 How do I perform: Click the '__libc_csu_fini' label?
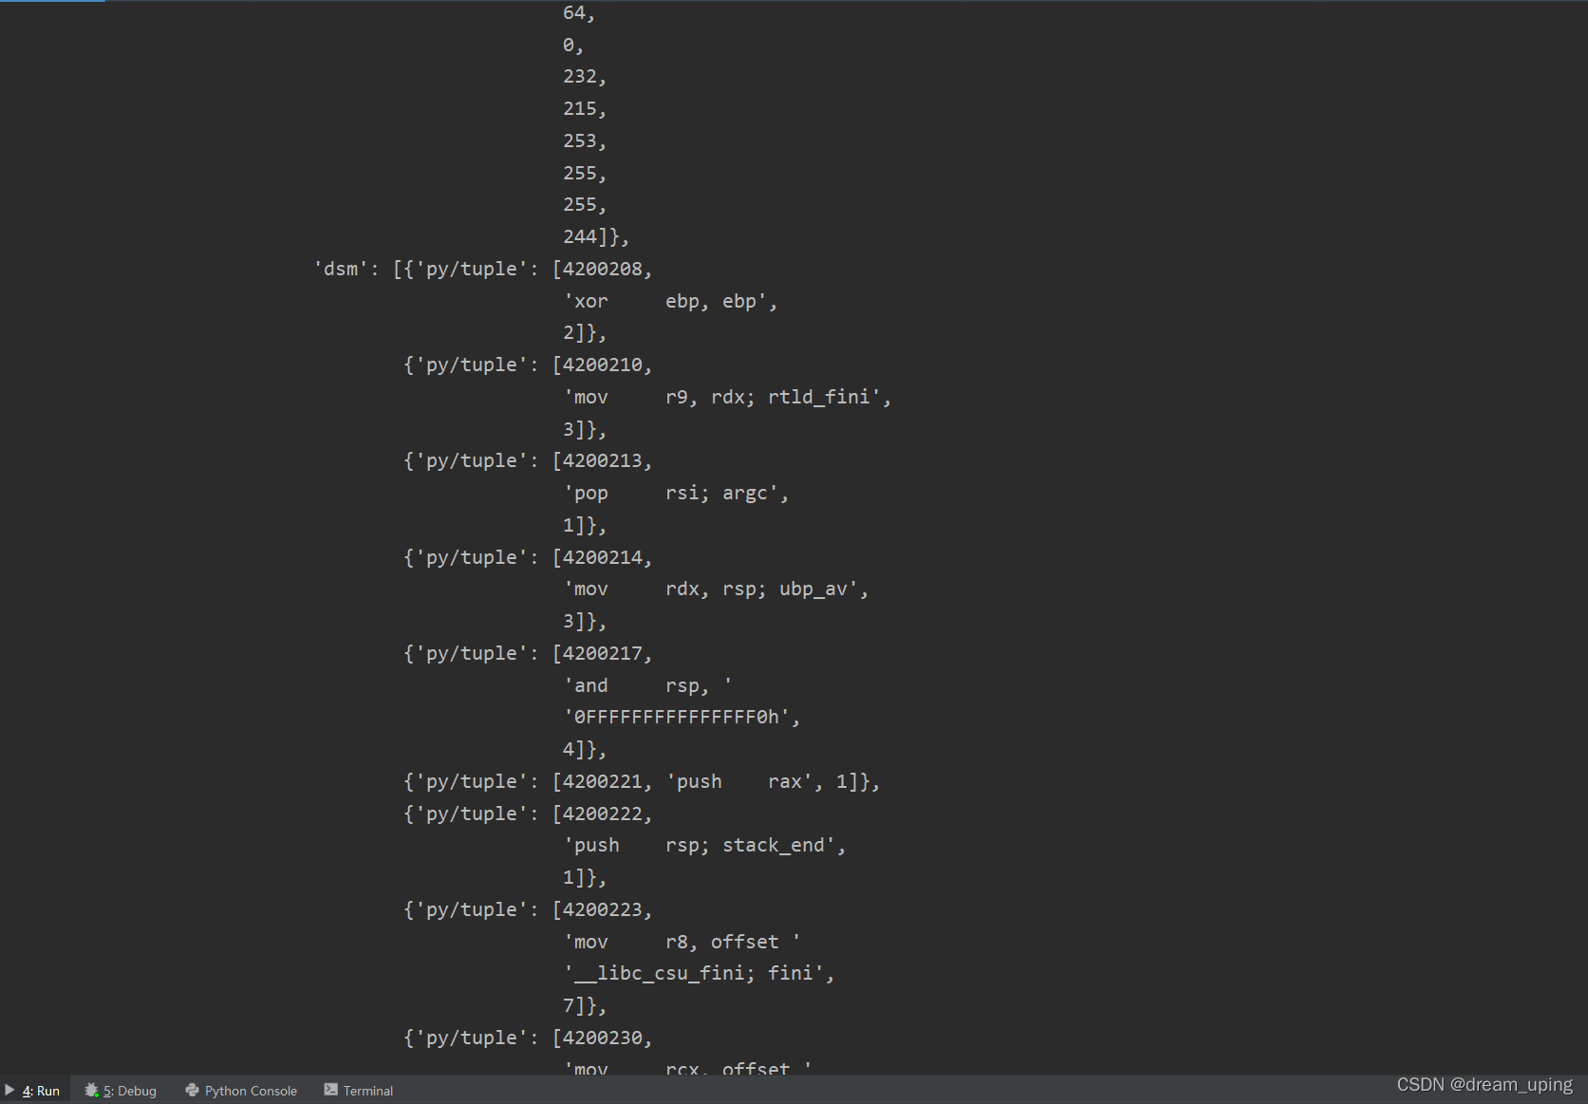pos(655,972)
